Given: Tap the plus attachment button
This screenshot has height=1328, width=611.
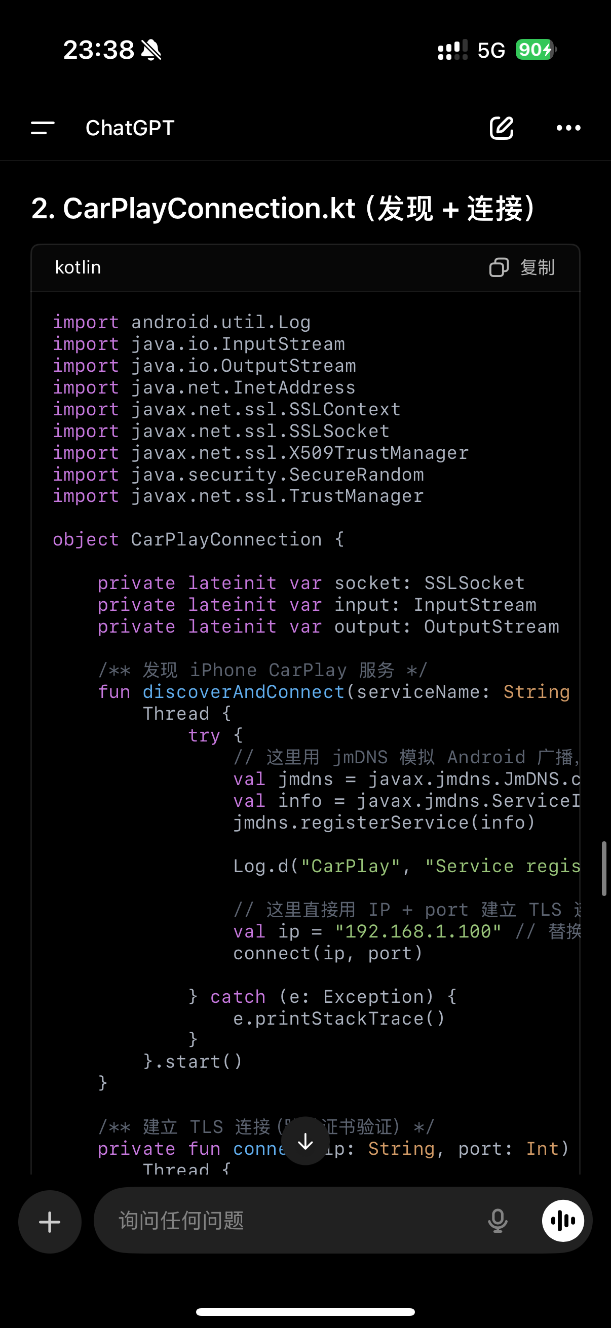Looking at the screenshot, I should pyautogui.click(x=50, y=1221).
